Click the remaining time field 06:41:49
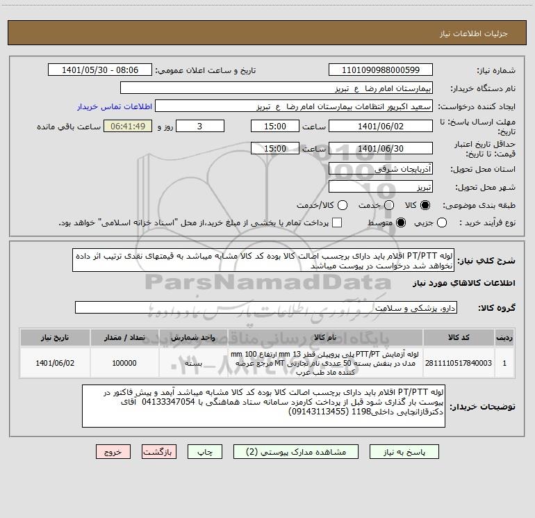Viewport: 535px width, 518px height. coord(128,126)
